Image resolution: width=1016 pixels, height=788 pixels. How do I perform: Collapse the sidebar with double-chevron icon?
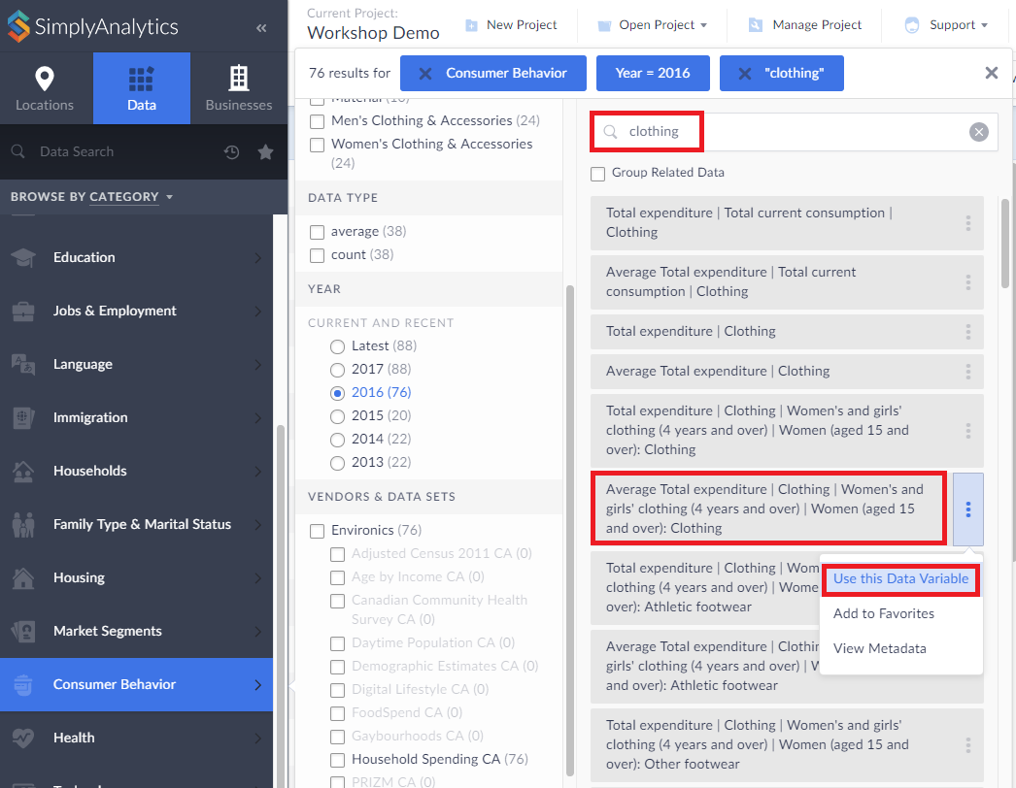pyautogui.click(x=261, y=28)
